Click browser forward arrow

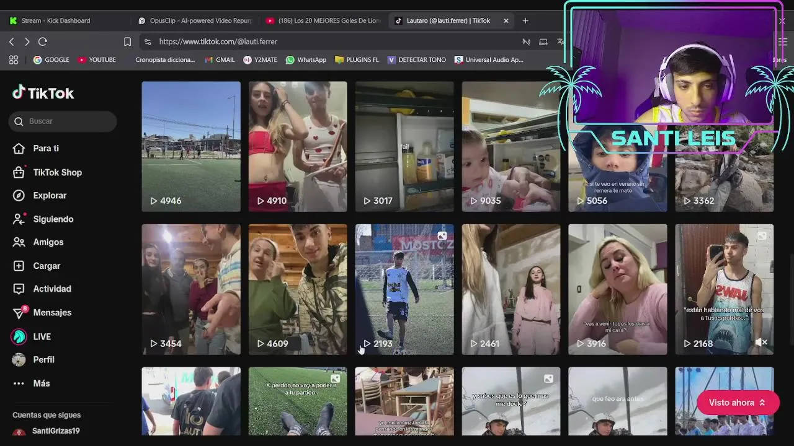pos(27,42)
